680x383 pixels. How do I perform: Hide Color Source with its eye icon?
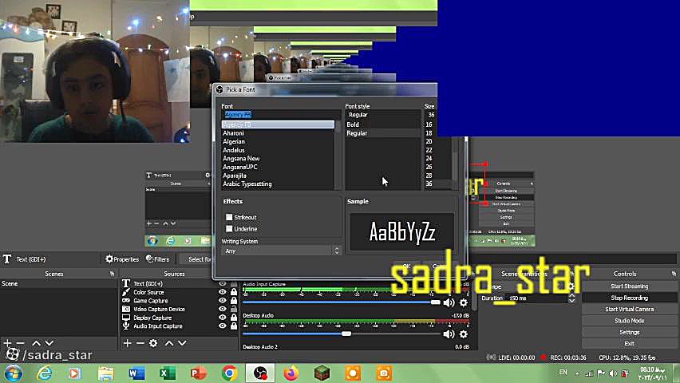(x=223, y=292)
